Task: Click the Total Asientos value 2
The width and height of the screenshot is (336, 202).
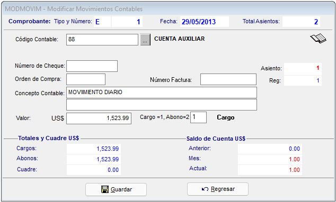Action: [x=301, y=22]
